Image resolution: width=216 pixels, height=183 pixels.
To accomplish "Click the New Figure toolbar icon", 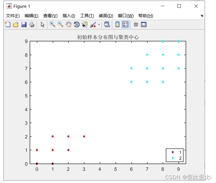I will 8,24.
